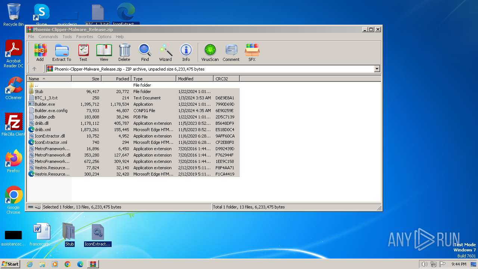This screenshot has height=269, width=478.
Task: Sort by the Packed column header
Action: [116, 79]
